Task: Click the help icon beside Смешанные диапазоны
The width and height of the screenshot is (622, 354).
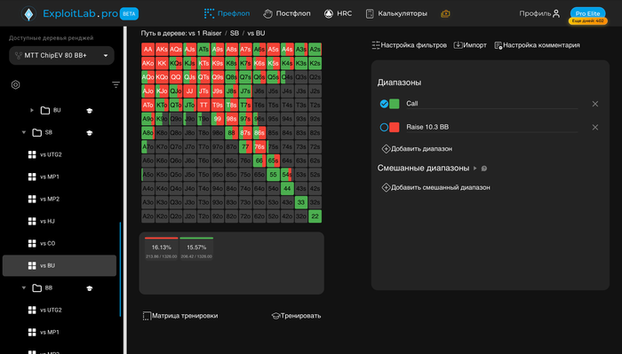Action: pyautogui.click(x=484, y=169)
